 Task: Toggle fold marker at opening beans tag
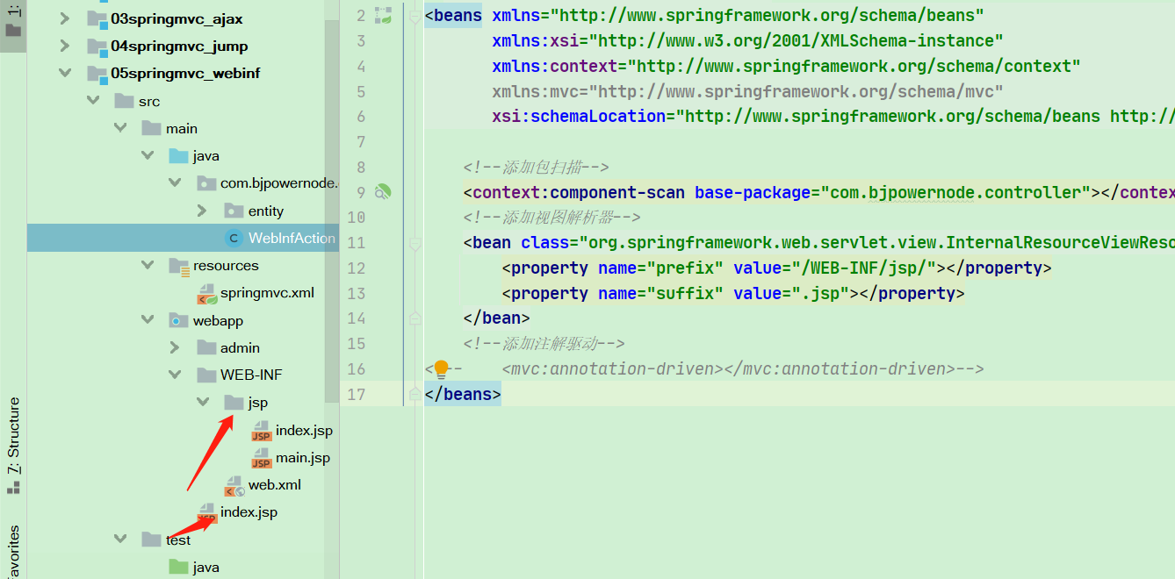[414, 15]
